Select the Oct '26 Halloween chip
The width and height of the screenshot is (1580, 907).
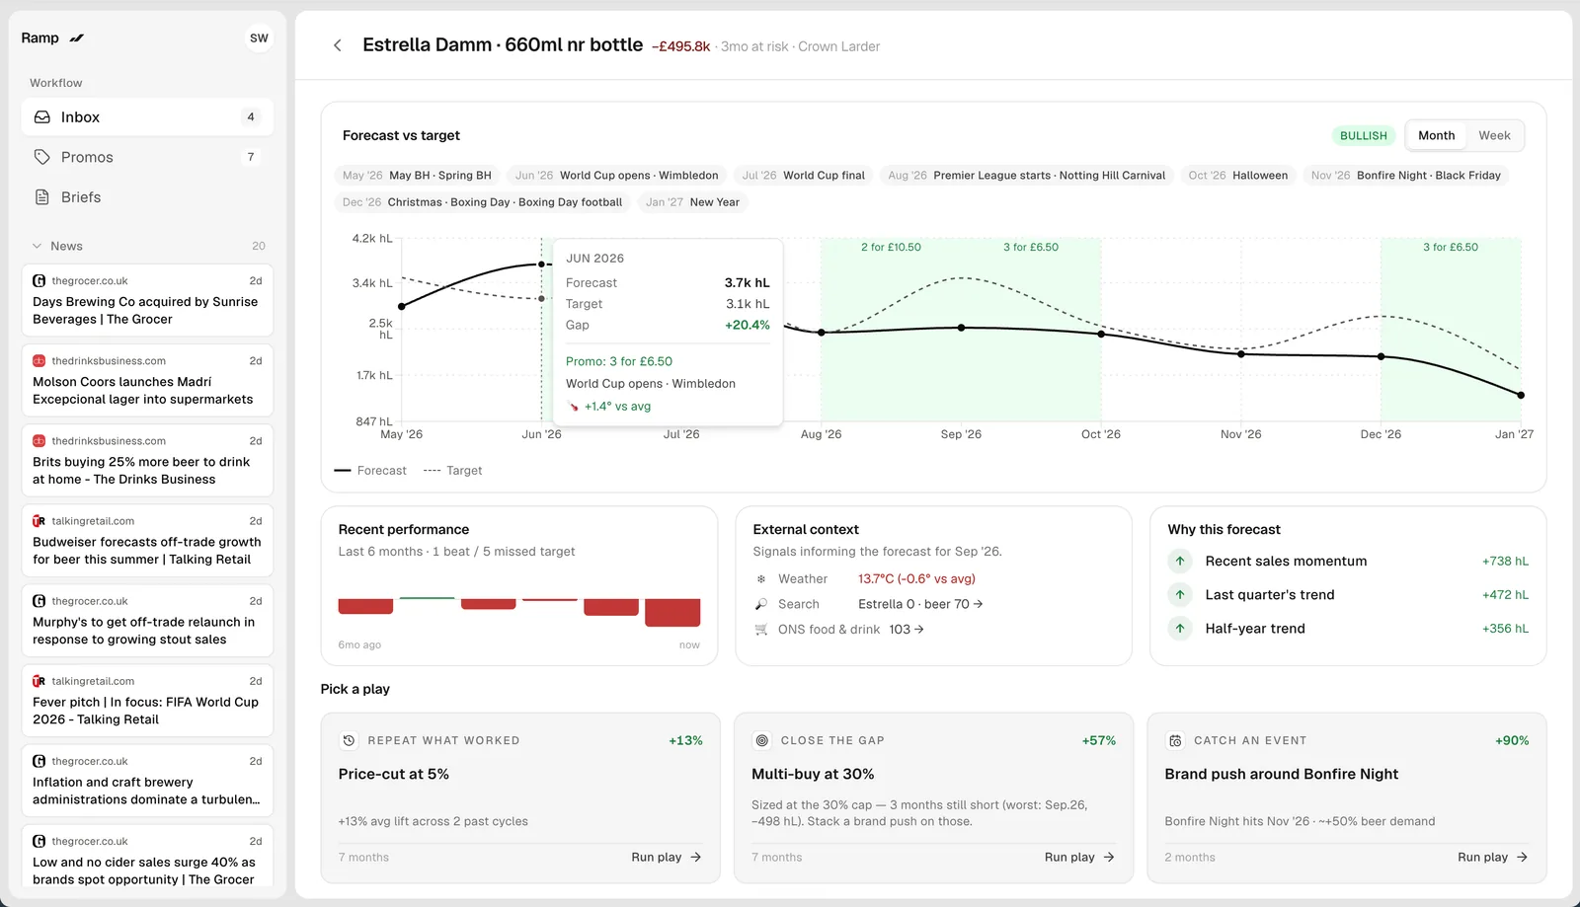[1238, 176]
